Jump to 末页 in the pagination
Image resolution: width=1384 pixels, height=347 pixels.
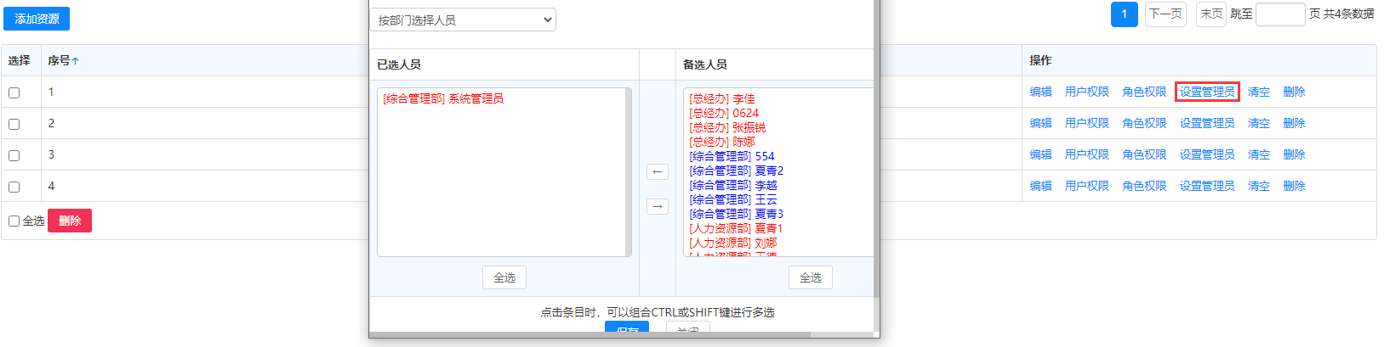(1211, 14)
